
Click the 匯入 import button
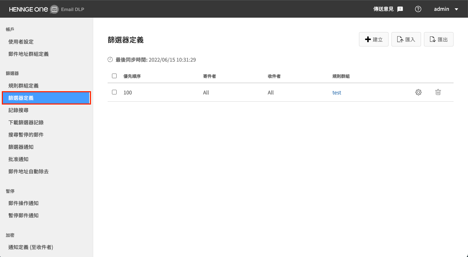(406, 39)
